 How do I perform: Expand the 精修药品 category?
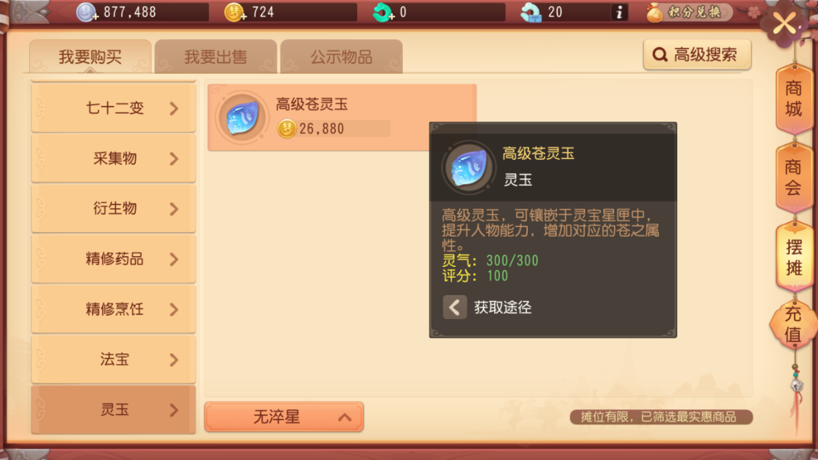click(x=113, y=259)
